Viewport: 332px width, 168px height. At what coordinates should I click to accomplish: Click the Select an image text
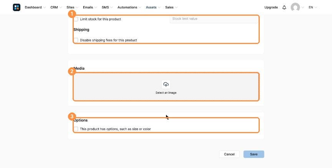coord(166,93)
